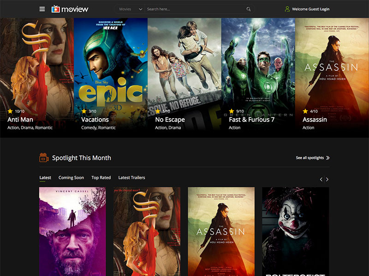Click the Fast & Furious 7 rating star

(x=232, y=111)
